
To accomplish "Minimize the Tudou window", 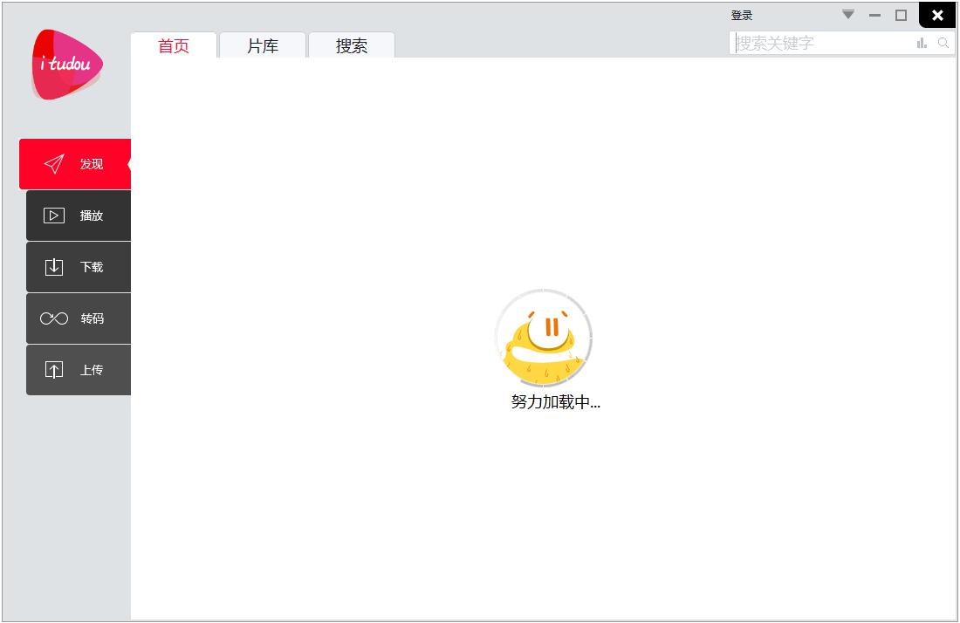I will coord(874,16).
